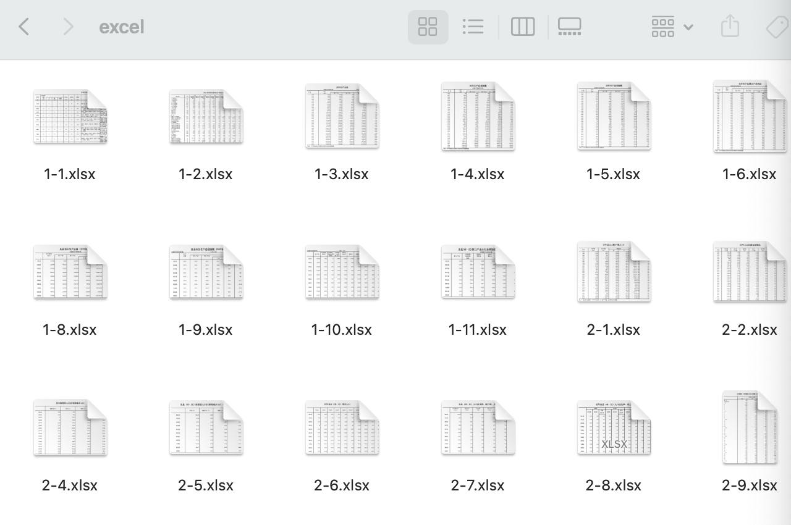Click the file name 1-9.xlsx

[x=206, y=330]
